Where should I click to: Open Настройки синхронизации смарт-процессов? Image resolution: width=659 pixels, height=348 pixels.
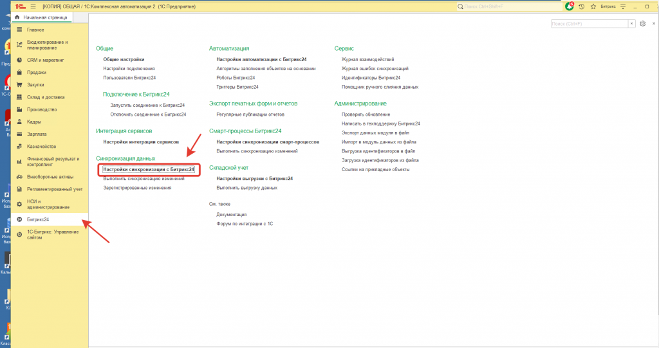pyautogui.click(x=268, y=142)
